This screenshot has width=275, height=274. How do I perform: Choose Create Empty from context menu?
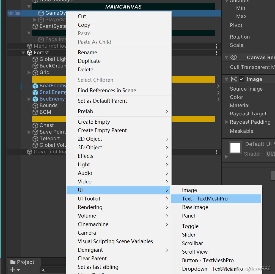(119, 122)
